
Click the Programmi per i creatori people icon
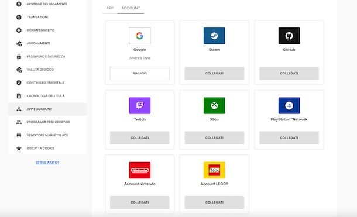coord(19,122)
